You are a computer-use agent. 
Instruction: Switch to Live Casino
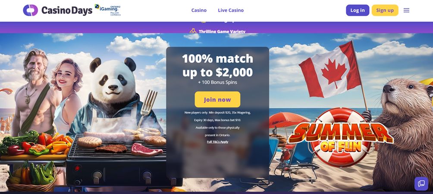tap(231, 10)
